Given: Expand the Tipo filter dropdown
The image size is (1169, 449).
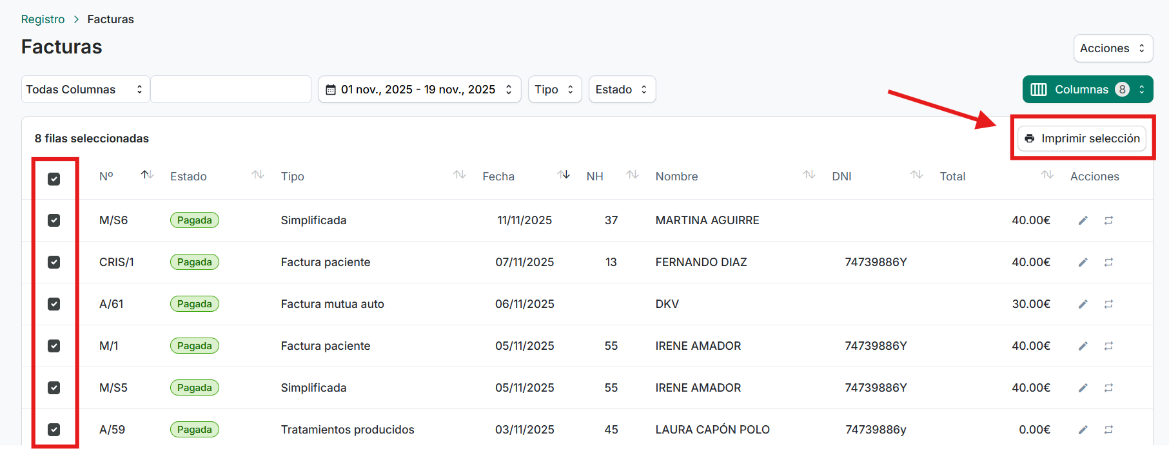Looking at the screenshot, I should pos(554,90).
